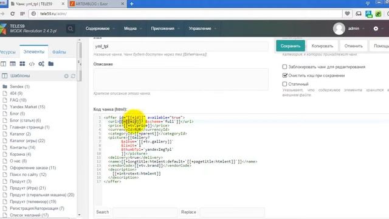Image resolution: width=389 pixels, height=219 pixels.
Task: Close the ARTEMBLOG browser tab
Action: pos(123,4)
